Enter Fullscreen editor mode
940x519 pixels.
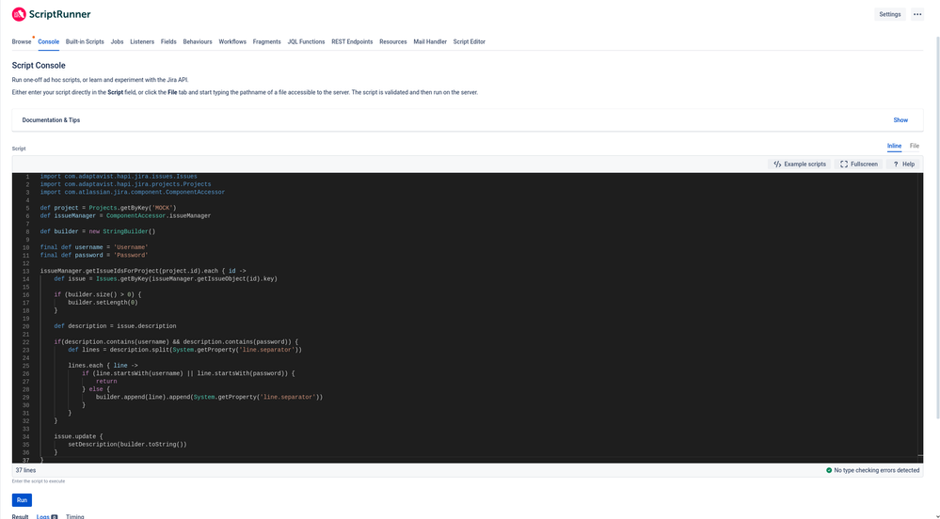click(x=858, y=165)
